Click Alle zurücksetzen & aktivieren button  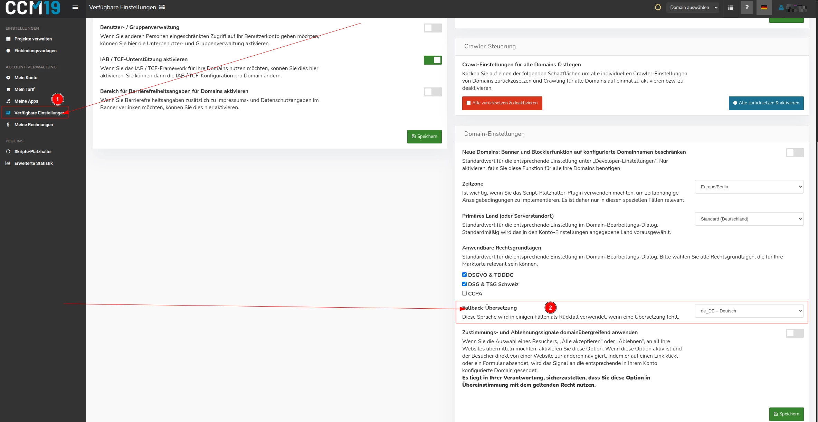(766, 103)
